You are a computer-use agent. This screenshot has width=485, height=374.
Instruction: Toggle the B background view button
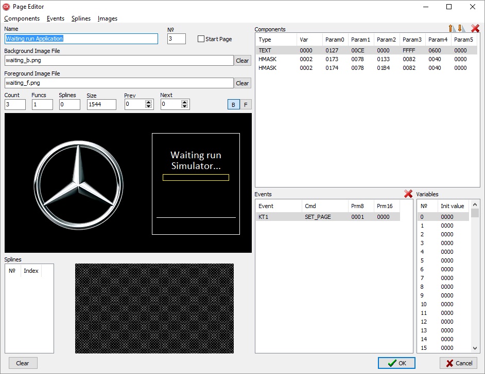(x=234, y=104)
